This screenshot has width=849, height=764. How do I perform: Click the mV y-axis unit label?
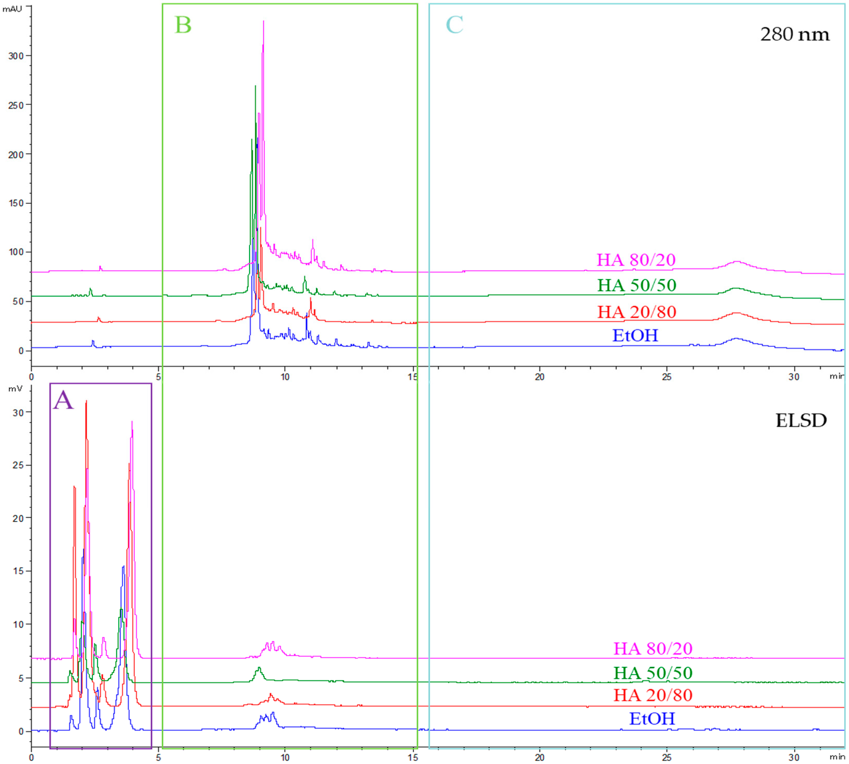pos(15,389)
